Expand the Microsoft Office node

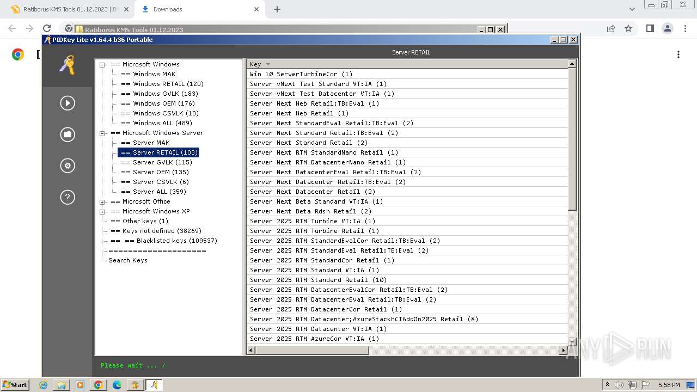point(102,202)
